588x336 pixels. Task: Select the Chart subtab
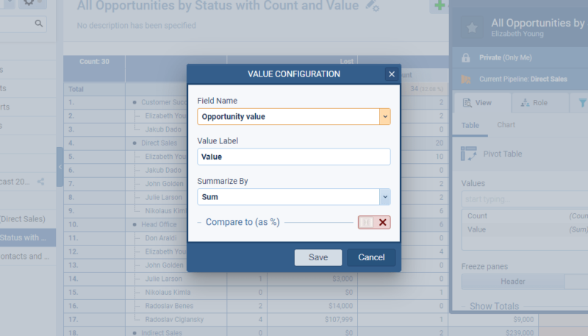tap(506, 125)
